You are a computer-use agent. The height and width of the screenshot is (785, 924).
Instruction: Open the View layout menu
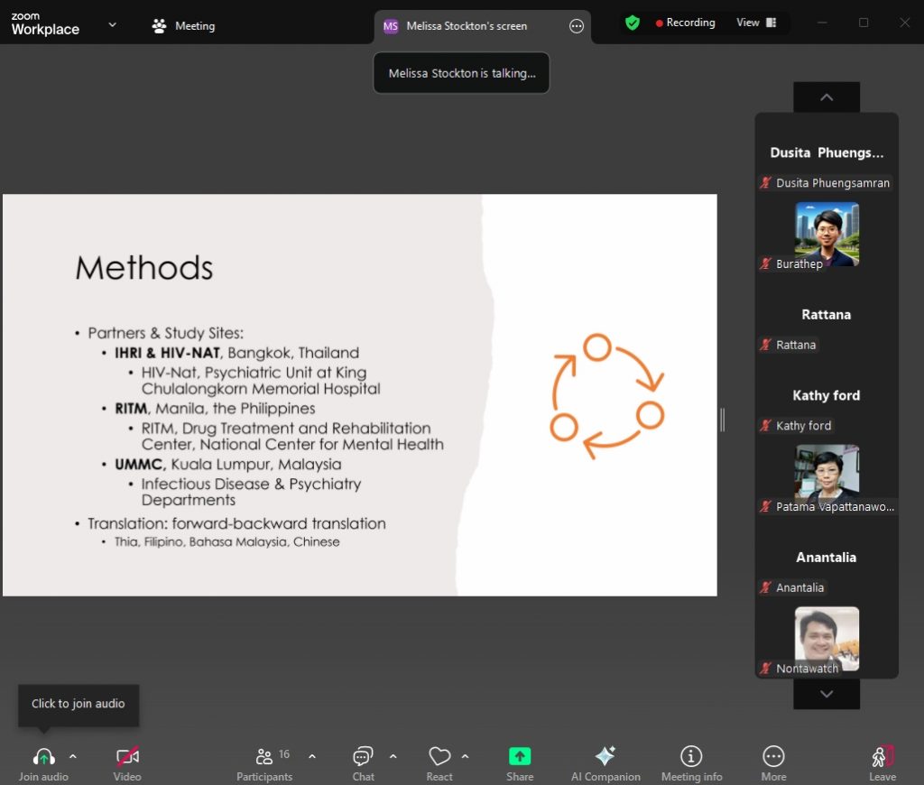pos(755,23)
